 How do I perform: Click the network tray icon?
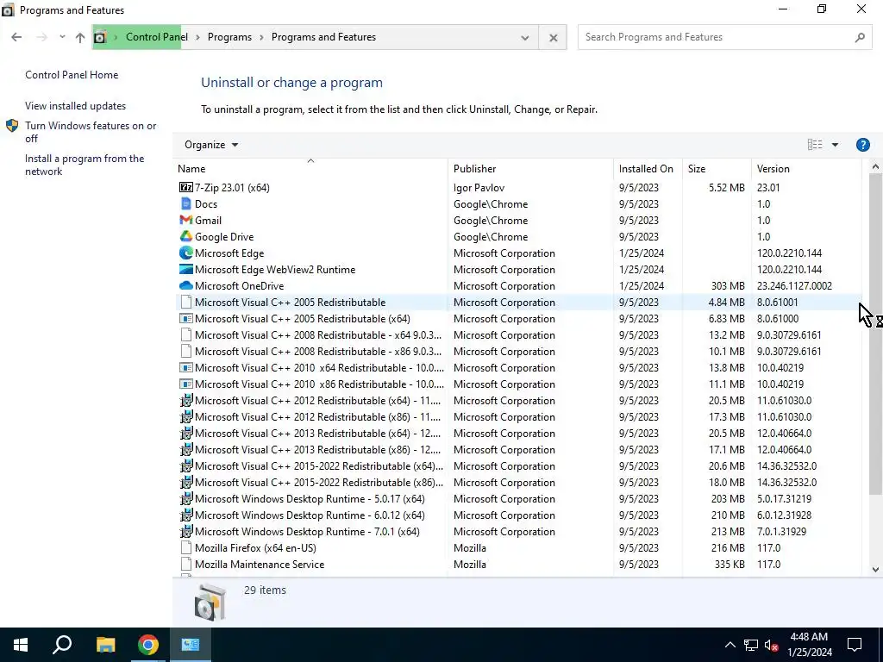751,645
